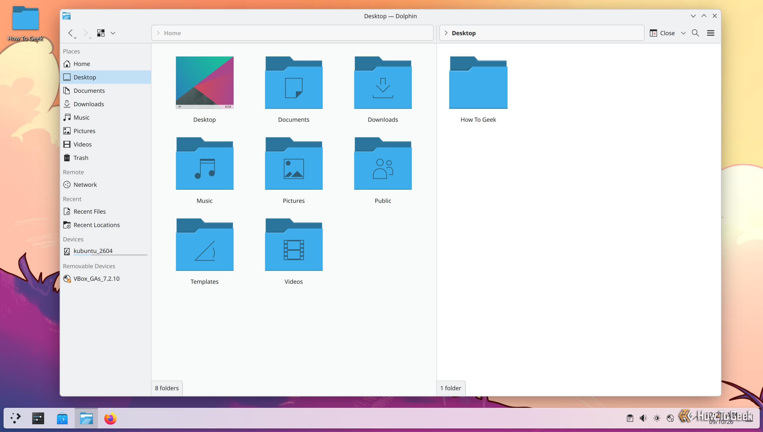Select Home in Places sidebar
This screenshot has width=763, height=432.
point(106,64)
